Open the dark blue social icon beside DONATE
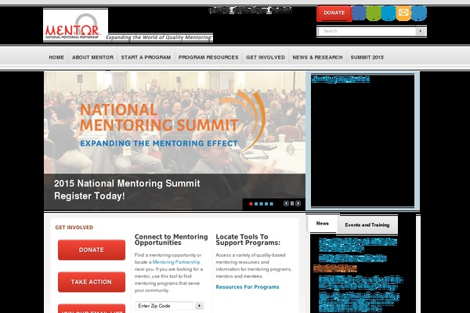The height and width of the screenshot is (313, 470). click(x=359, y=13)
